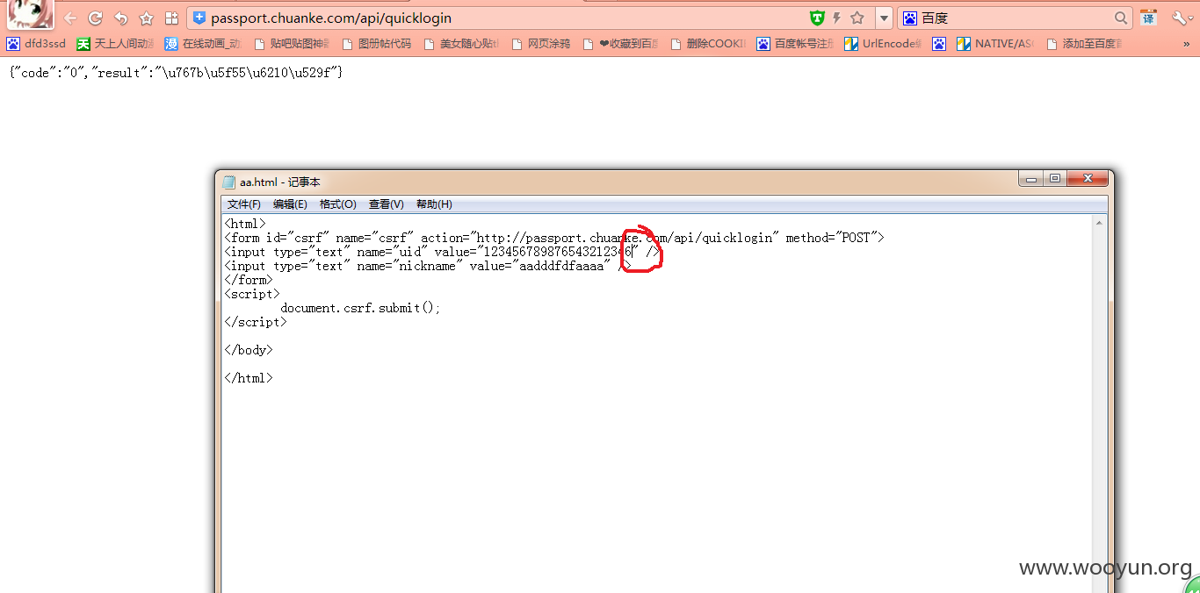Open the NATIVE/ASCII bookmark
Screen dimensions: 1200x593
(x=995, y=44)
